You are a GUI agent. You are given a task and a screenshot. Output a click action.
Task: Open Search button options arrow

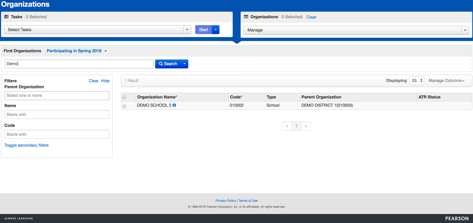(x=185, y=64)
